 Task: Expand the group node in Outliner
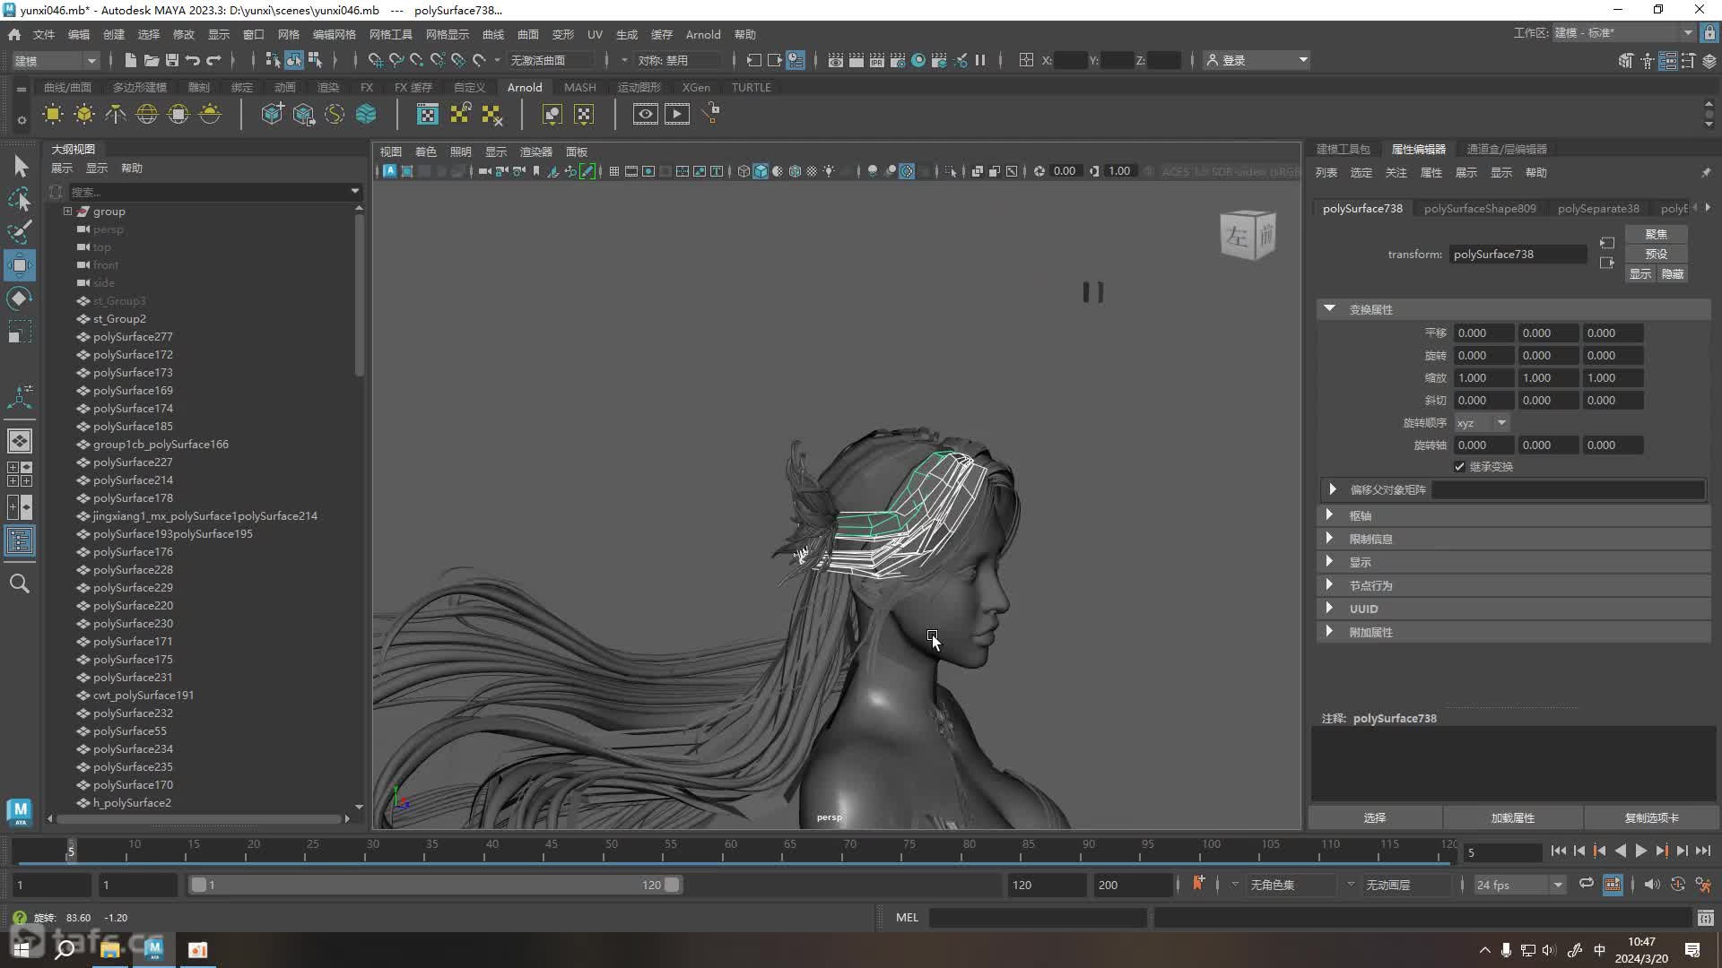point(67,212)
